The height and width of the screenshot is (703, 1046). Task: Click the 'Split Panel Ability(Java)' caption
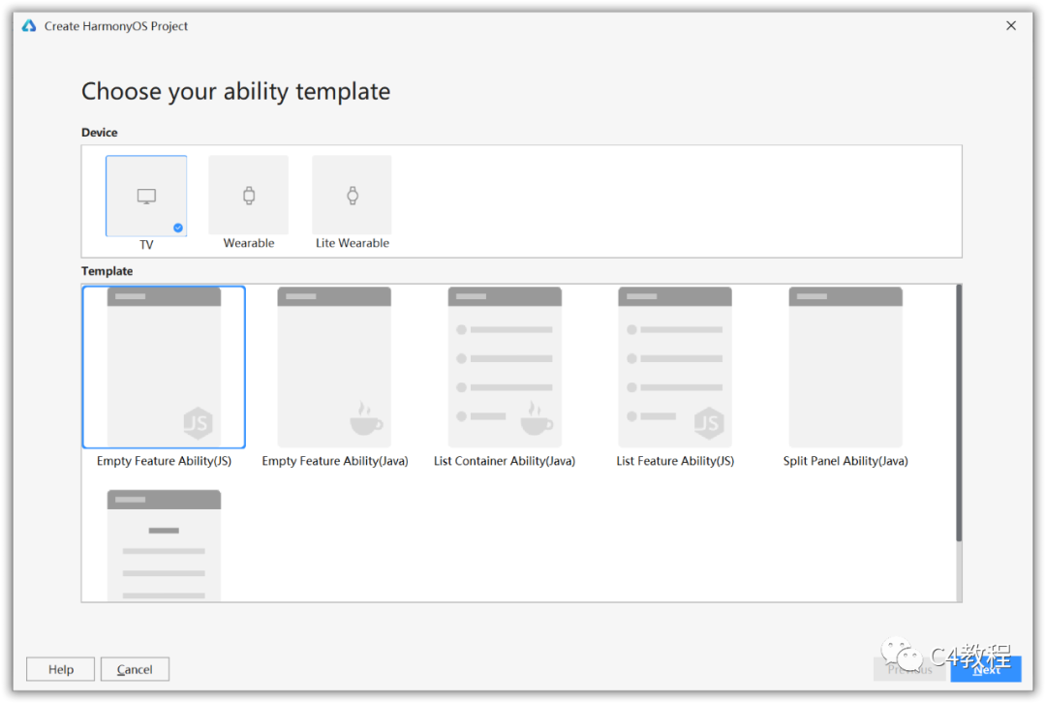click(x=846, y=461)
